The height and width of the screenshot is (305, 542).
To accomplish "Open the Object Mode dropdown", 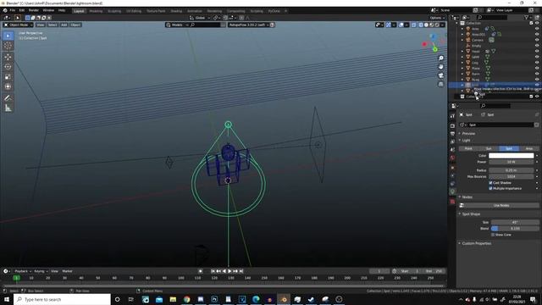I will pyautogui.click(x=19, y=25).
